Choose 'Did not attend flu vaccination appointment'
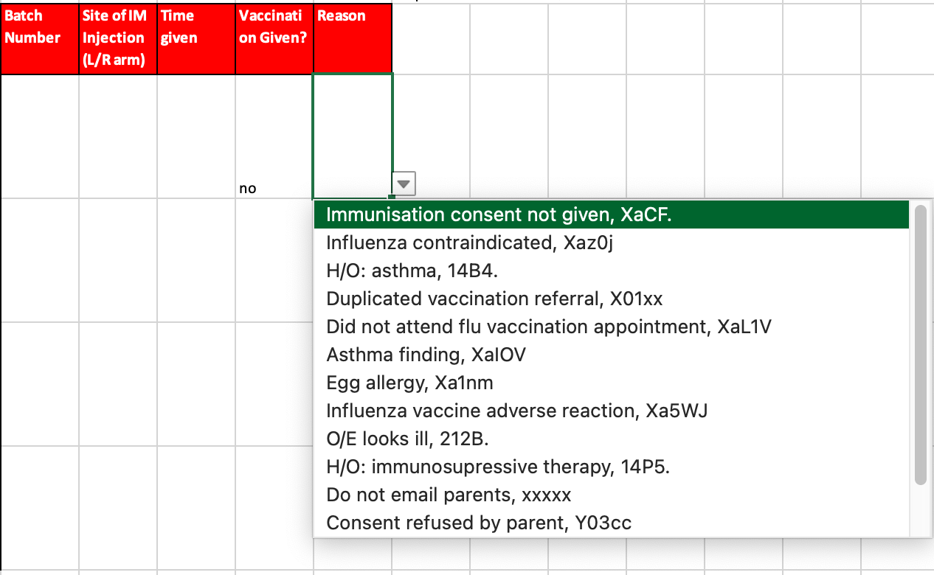The width and height of the screenshot is (934, 575). (549, 327)
